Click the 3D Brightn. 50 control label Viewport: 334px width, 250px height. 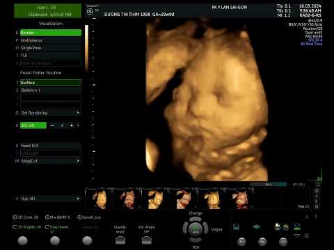27,227
